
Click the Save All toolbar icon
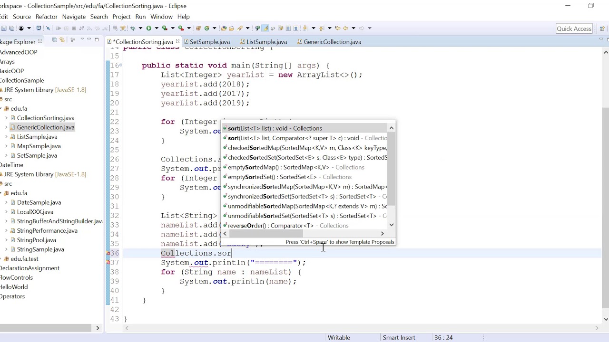click(11, 28)
